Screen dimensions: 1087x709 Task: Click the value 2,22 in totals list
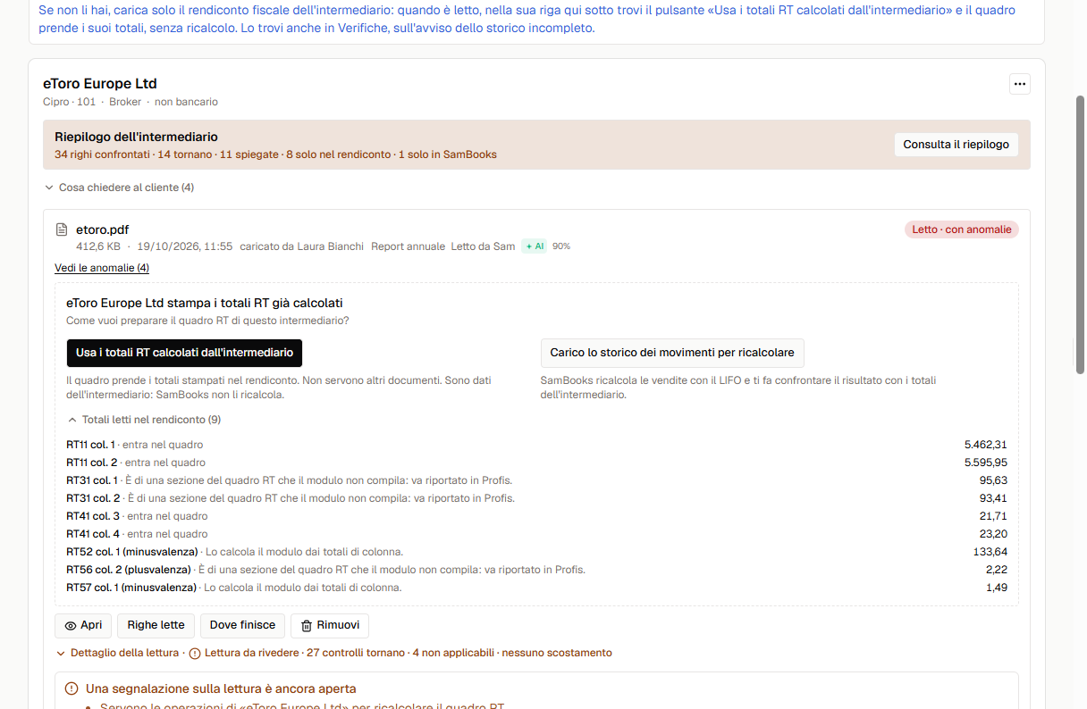pyautogui.click(x=997, y=570)
